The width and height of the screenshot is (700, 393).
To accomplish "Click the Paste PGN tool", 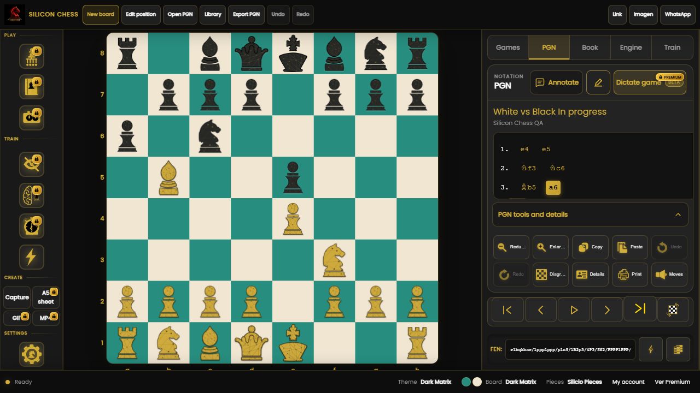I will (630, 247).
